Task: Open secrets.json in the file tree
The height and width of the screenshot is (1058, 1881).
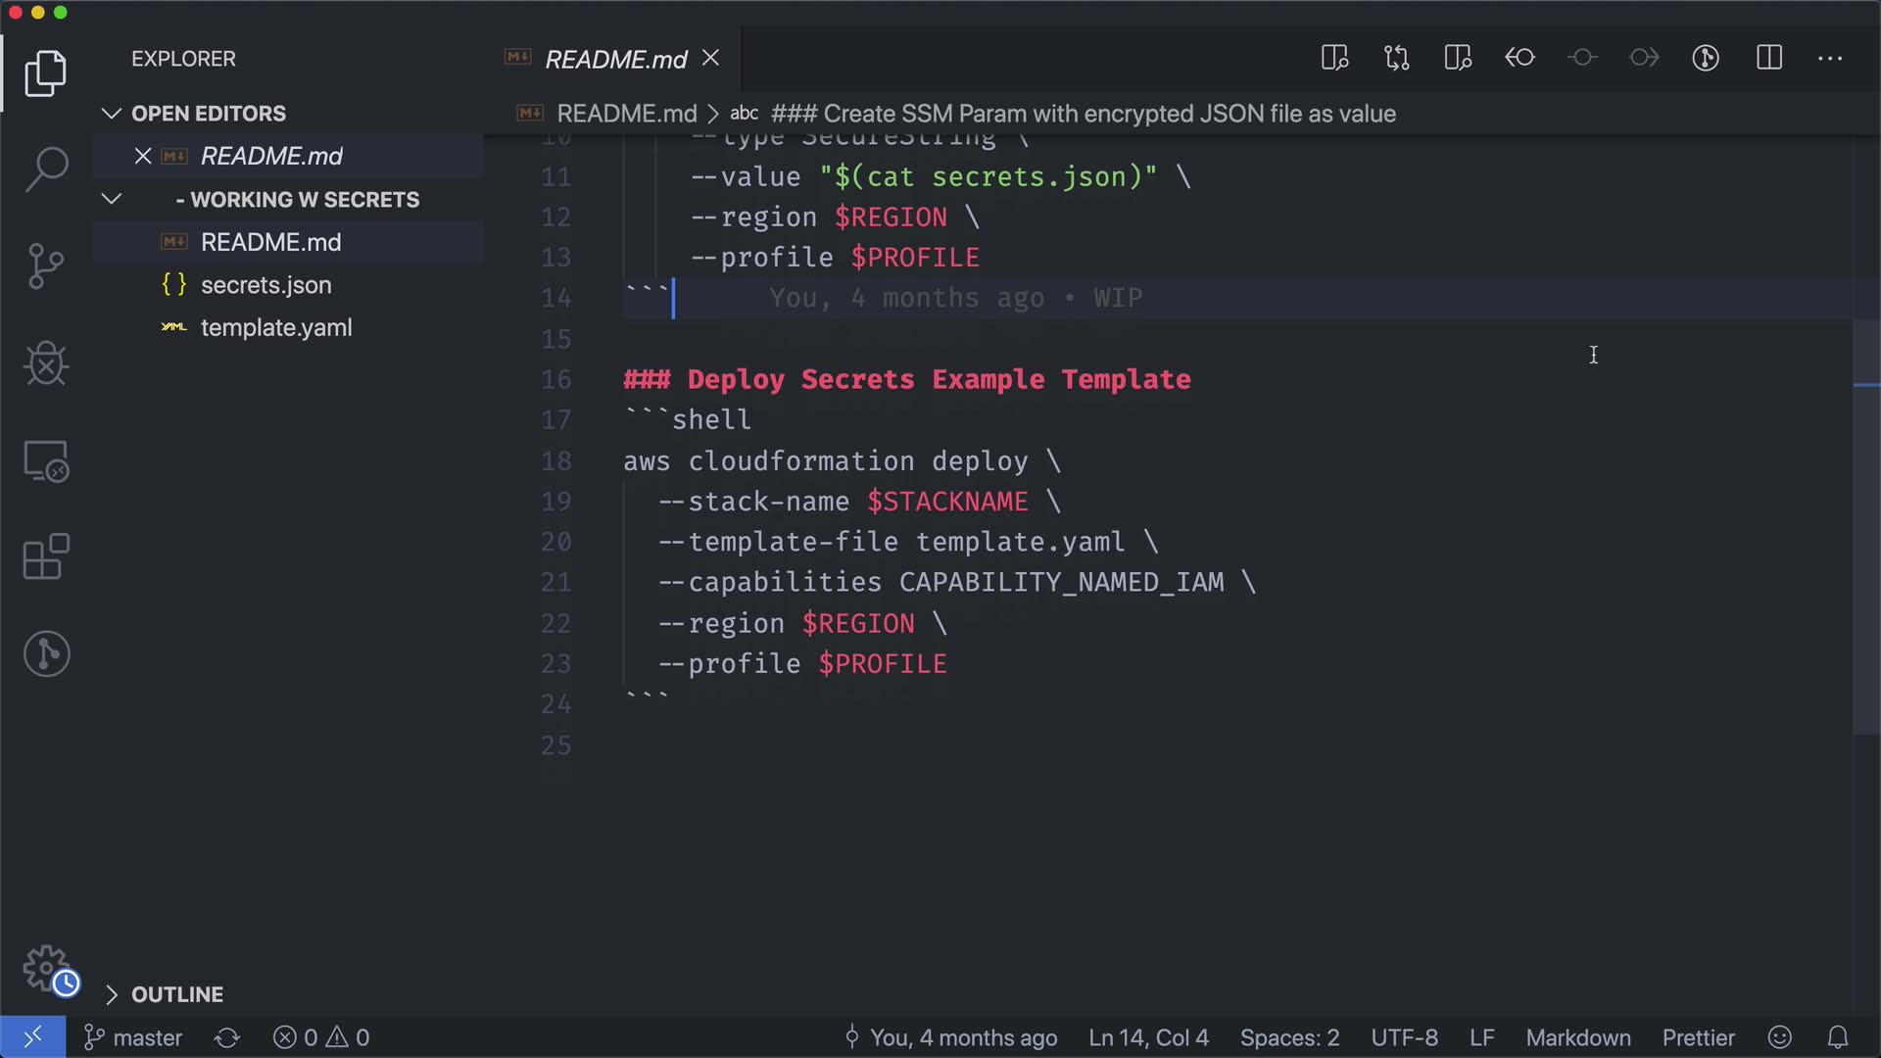Action: coord(265,285)
